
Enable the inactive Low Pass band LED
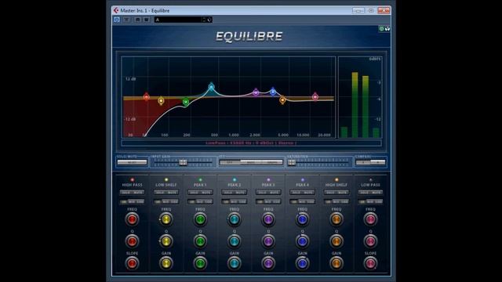(370, 179)
